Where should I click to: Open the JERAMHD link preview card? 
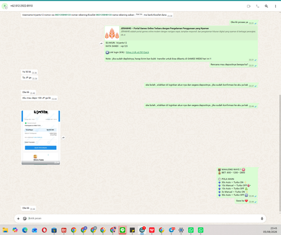point(181,33)
